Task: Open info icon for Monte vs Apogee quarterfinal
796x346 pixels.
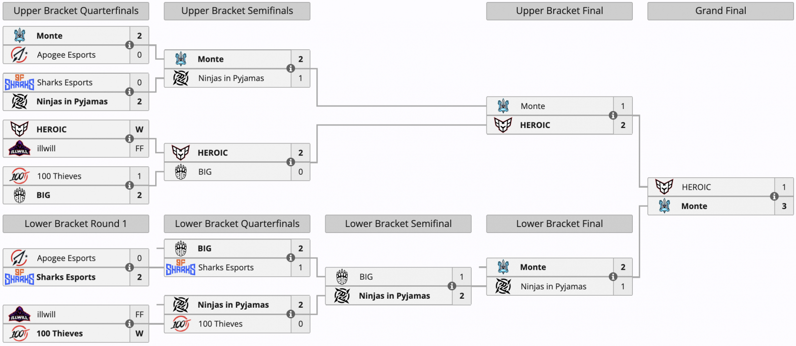Action: [x=129, y=45]
